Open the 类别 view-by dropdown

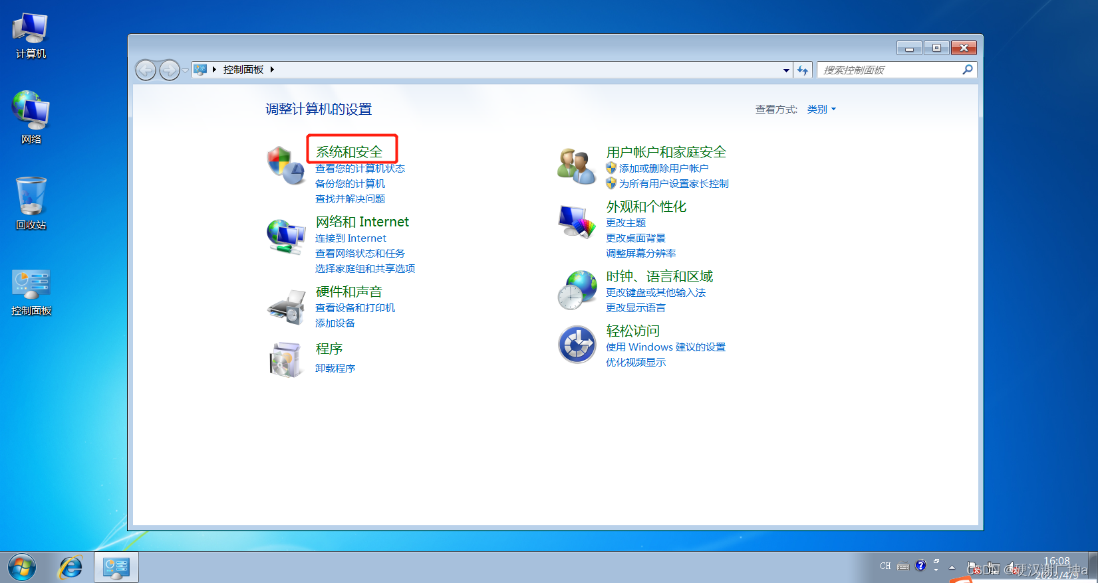tap(821, 110)
